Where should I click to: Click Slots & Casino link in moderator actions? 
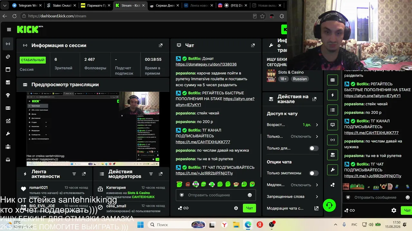[x=139, y=193]
